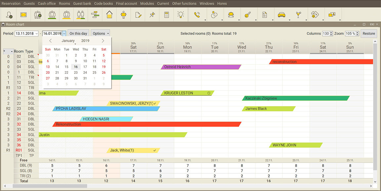Open the Reservation menu
The width and height of the screenshot is (381, 191).
click(11, 4)
